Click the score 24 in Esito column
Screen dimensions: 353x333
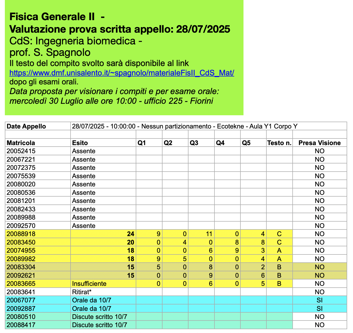(x=131, y=234)
